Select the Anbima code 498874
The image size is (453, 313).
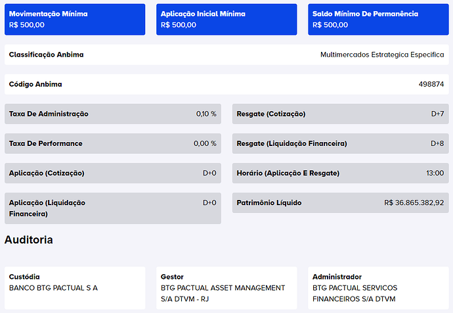[x=431, y=84]
